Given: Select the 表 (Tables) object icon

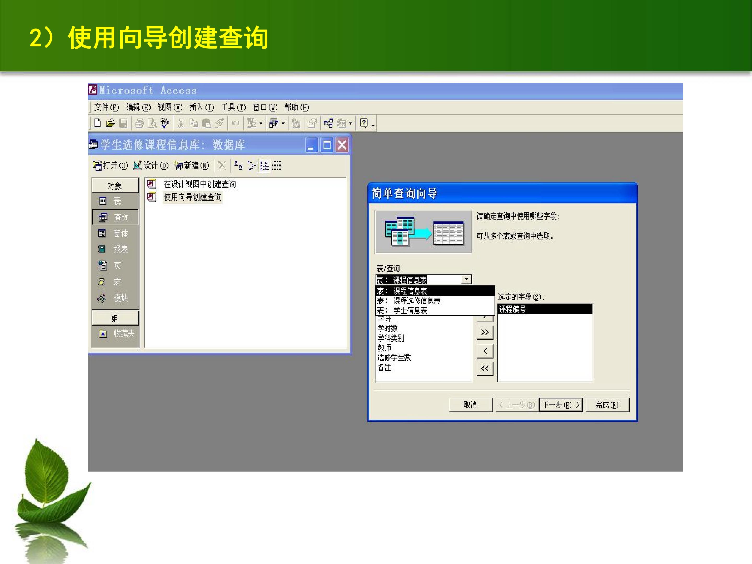Looking at the screenshot, I should click(x=102, y=201).
